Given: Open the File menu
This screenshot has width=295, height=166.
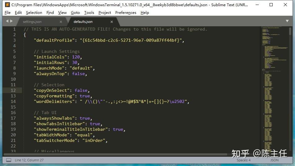Looking at the screenshot, I should (7, 13).
